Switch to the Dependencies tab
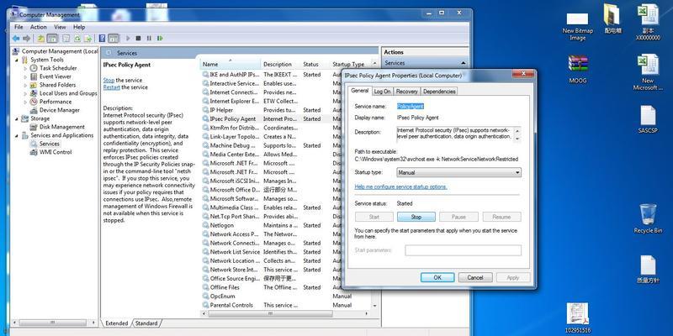 pyautogui.click(x=439, y=92)
